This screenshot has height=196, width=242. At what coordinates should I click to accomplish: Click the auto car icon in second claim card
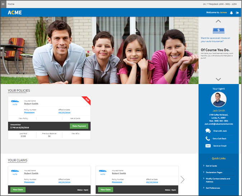click(x=103, y=171)
